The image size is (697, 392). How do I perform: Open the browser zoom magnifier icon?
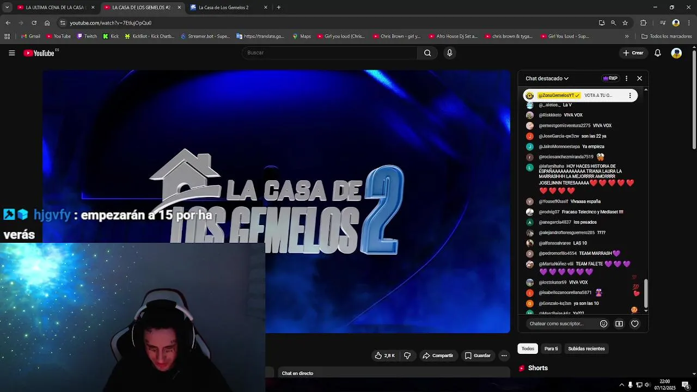[613, 23]
